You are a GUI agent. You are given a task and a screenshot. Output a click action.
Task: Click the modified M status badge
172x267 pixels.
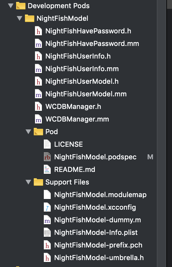(150, 157)
